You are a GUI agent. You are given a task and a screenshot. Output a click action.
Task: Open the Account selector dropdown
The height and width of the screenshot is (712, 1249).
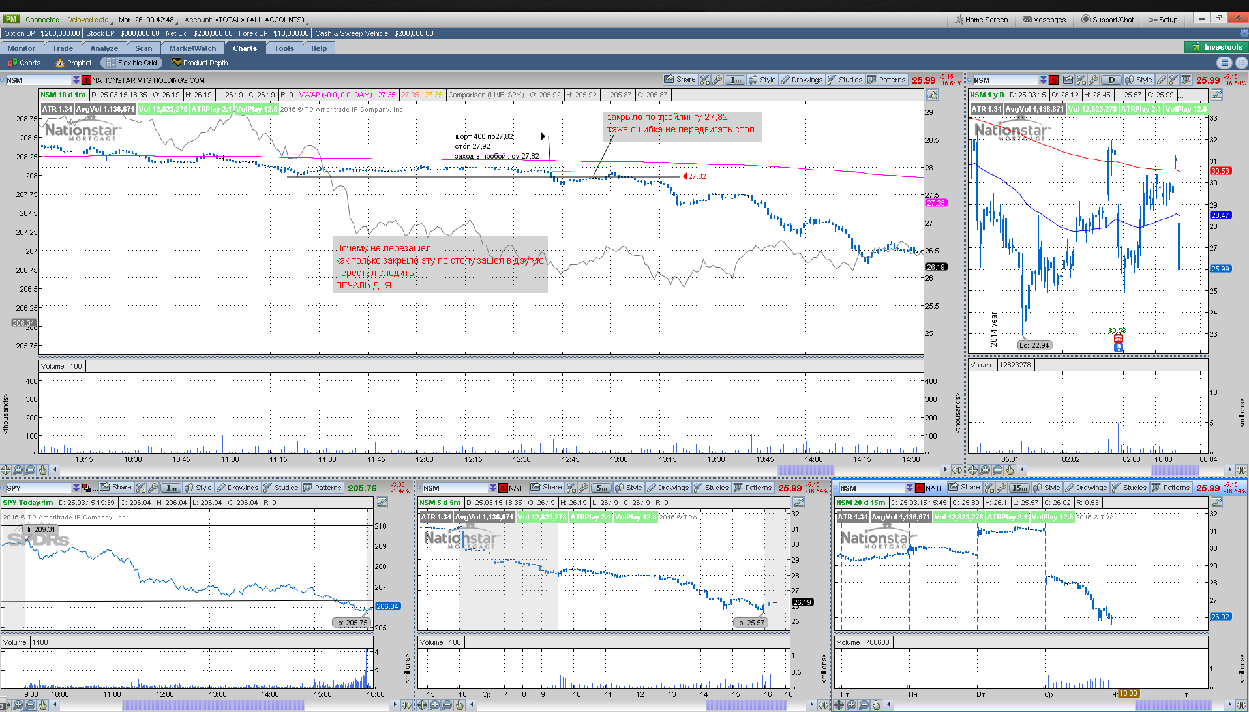pyautogui.click(x=247, y=20)
